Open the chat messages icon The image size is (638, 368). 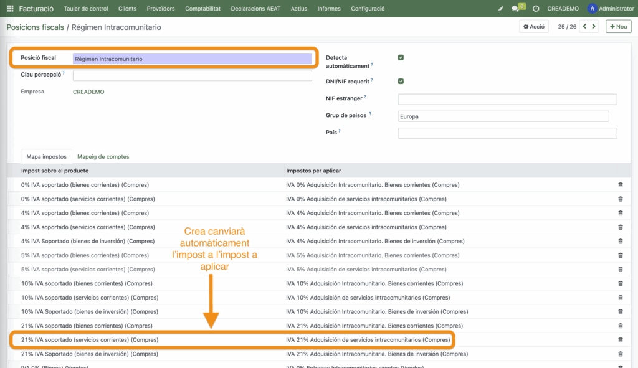pyautogui.click(x=516, y=9)
